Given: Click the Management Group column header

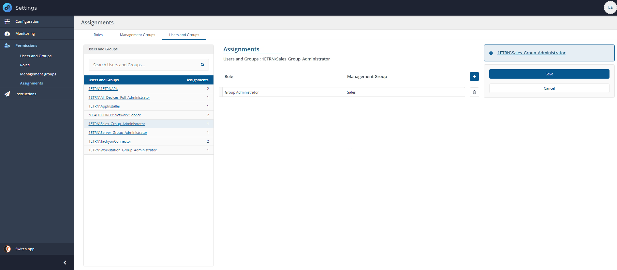Looking at the screenshot, I should click(367, 77).
